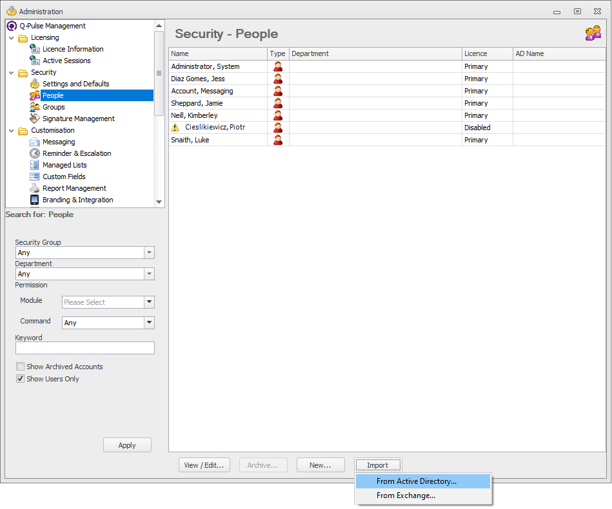This screenshot has height=509, width=612.
Task: Select Disabled licence cell for Cieslikiewicz
Action: coord(488,128)
